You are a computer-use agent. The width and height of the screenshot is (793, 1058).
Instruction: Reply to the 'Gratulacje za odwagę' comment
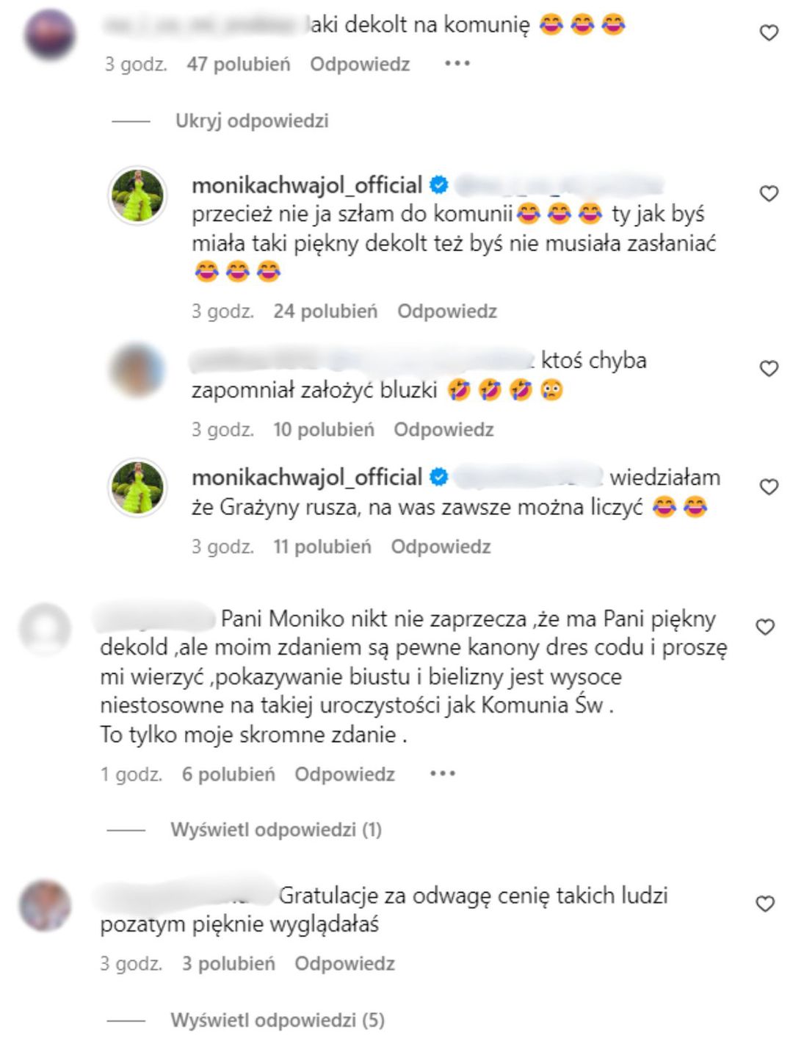(344, 963)
